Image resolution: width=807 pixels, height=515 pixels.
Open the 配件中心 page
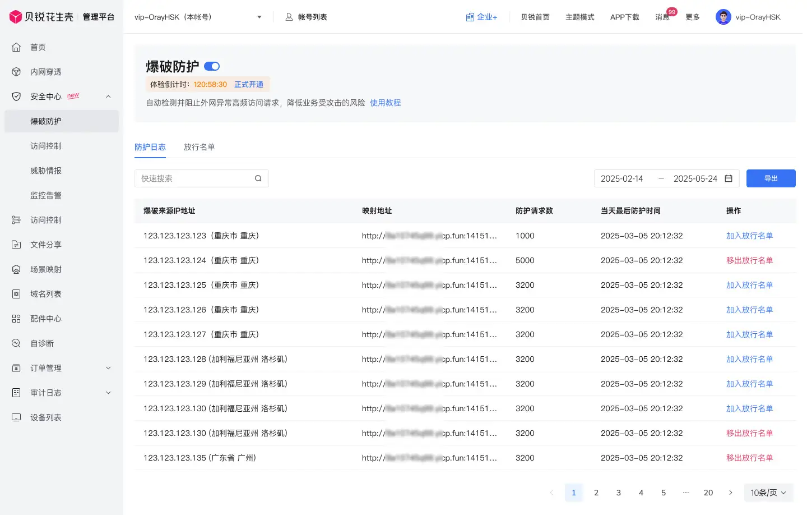[x=46, y=318]
